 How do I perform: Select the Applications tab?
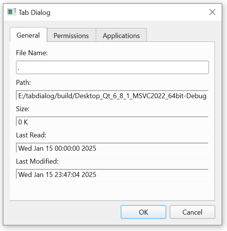tap(121, 35)
